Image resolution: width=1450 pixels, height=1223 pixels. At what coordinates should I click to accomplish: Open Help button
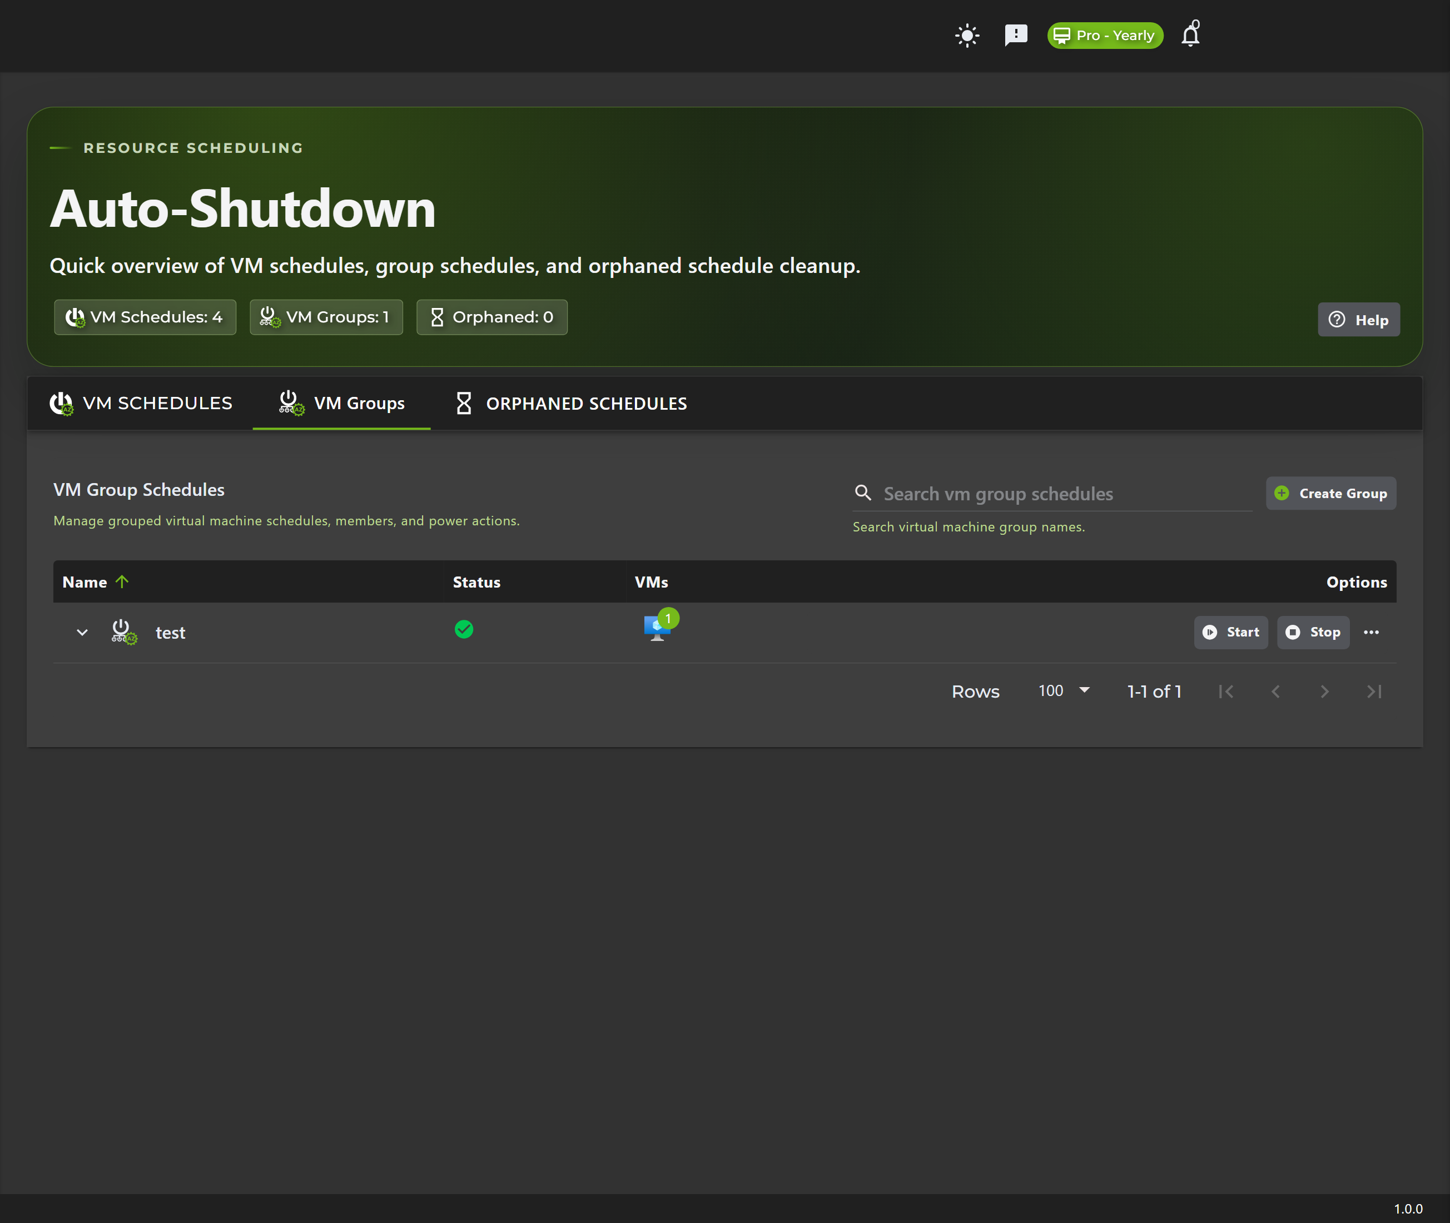click(x=1358, y=320)
